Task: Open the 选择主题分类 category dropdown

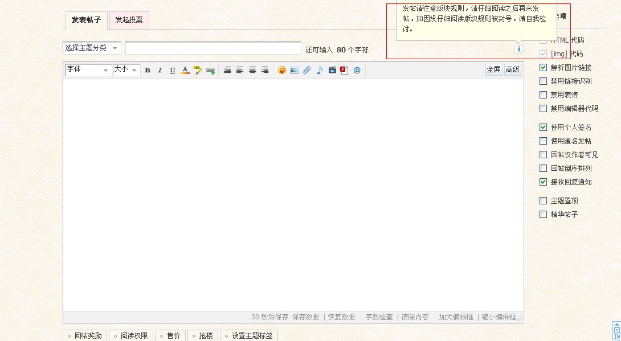Action: (x=92, y=48)
